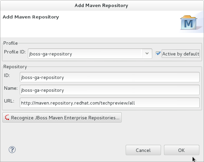Click the Add Maven Repository title bar
Screen dimensions: 204x162
coord(101,5)
